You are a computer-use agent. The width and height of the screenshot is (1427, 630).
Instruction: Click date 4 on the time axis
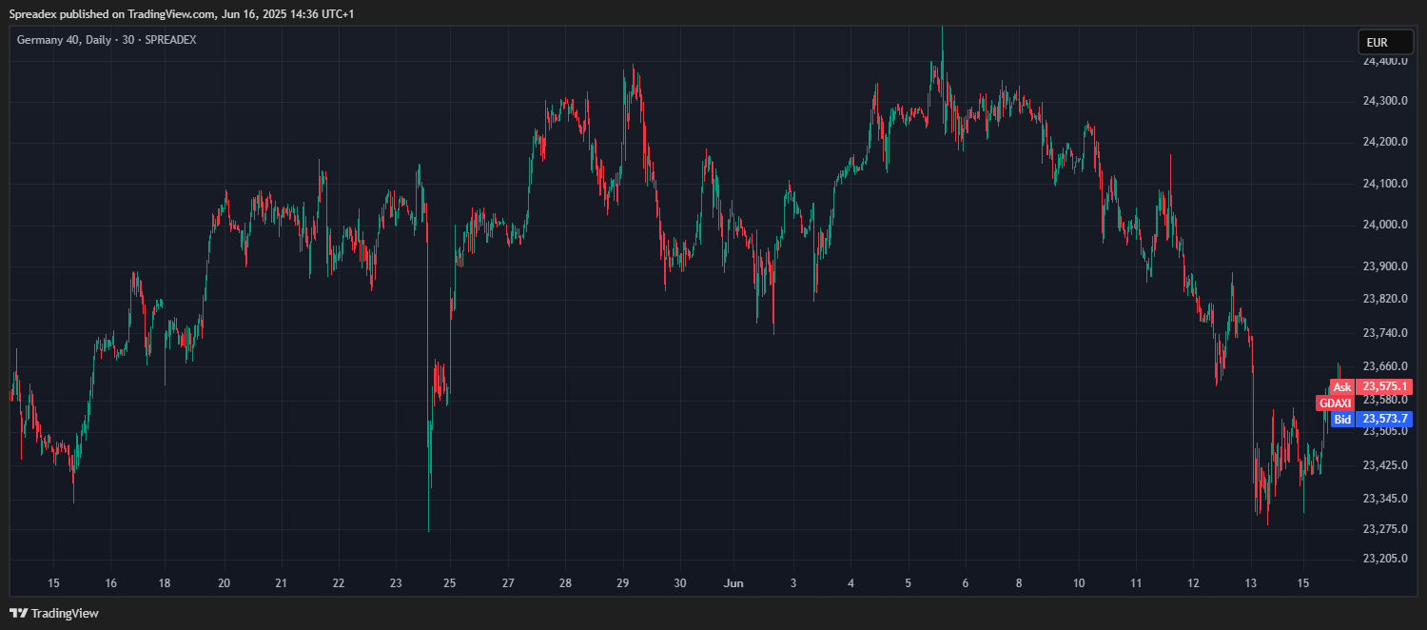click(x=851, y=582)
